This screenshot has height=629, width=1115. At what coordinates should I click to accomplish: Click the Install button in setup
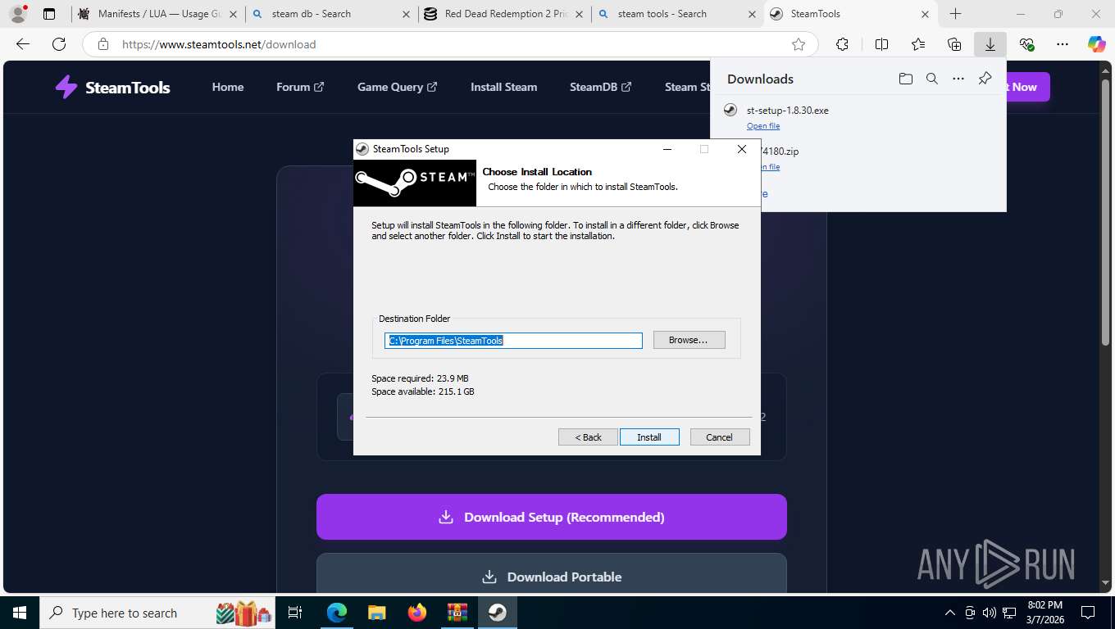tap(649, 437)
